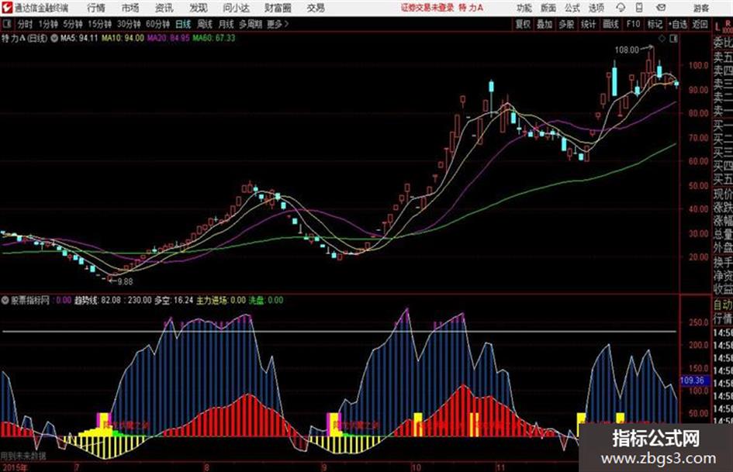Switch to the 周线 weekly tab
Screen dimensions: 733x472
205,24
